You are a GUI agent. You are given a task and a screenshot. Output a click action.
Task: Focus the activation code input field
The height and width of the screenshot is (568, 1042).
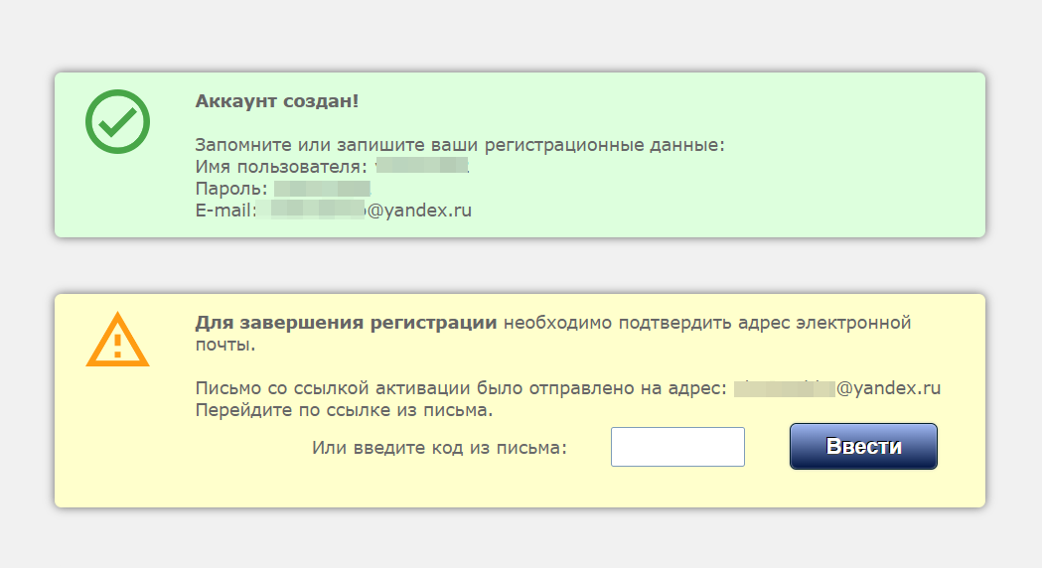[677, 447]
